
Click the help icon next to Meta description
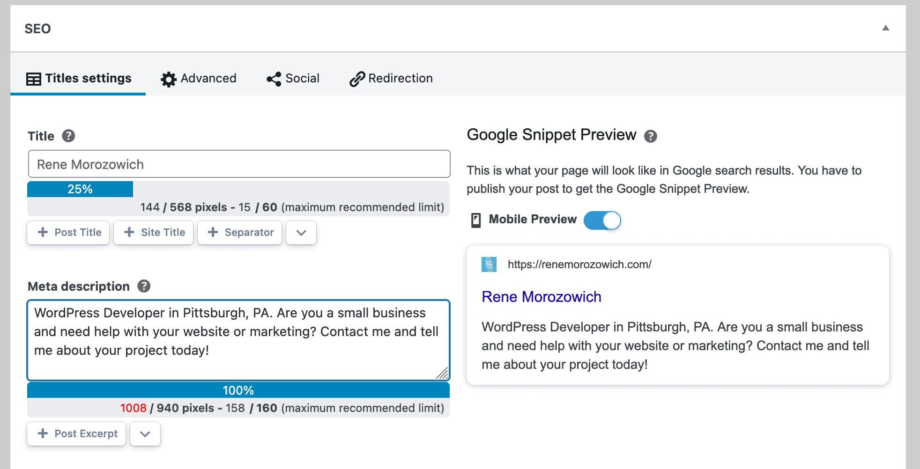pos(144,286)
